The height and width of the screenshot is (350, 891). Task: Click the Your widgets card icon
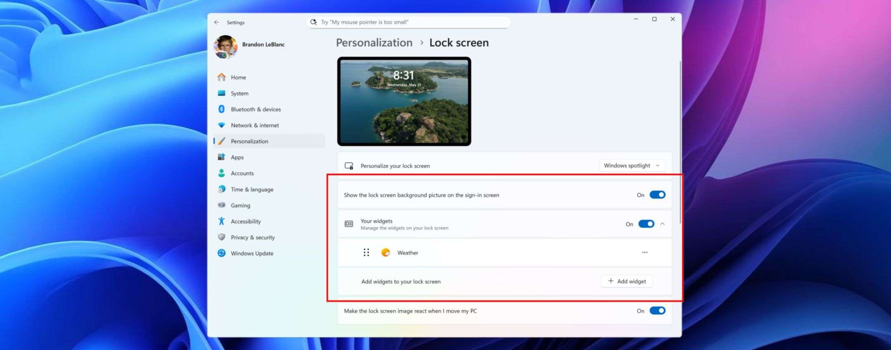349,224
